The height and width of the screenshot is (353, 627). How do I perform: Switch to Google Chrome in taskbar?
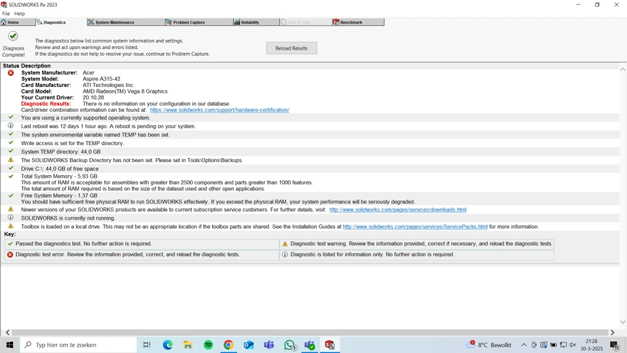pyautogui.click(x=229, y=345)
